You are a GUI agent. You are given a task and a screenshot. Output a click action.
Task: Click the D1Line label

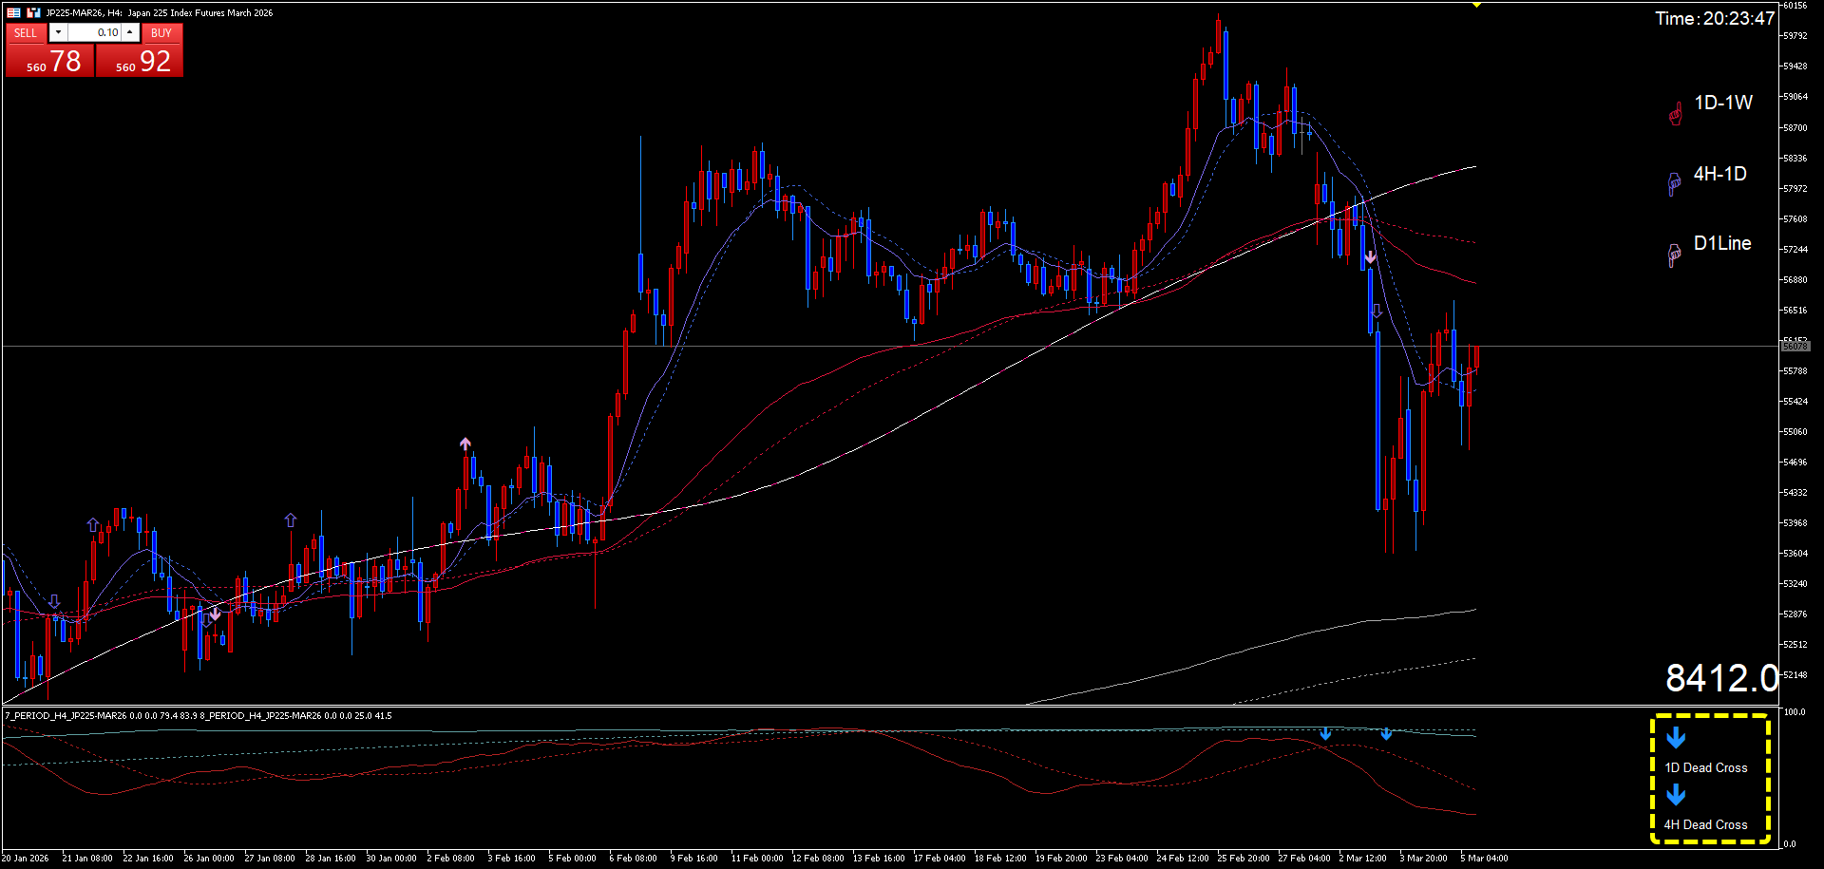point(1722,243)
